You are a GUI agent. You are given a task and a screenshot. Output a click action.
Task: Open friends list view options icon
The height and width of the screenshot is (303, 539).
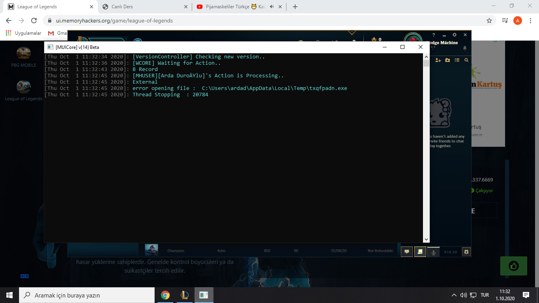[x=457, y=60]
